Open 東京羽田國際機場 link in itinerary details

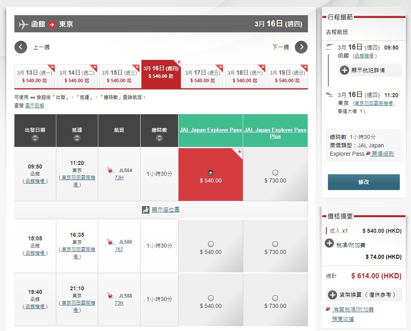374,103
